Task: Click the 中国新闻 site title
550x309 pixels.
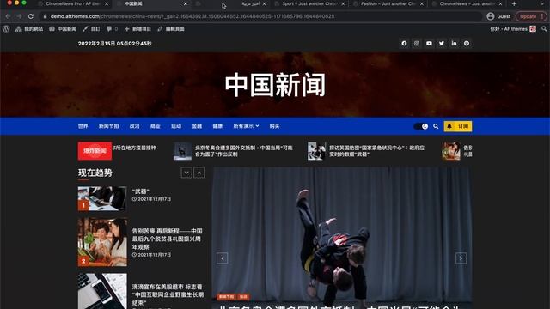Action: (275, 85)
